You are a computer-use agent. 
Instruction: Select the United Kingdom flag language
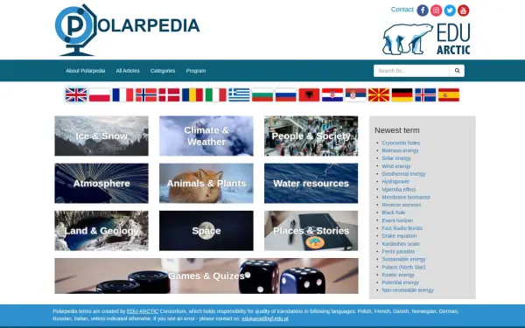(x=76, y=94)
